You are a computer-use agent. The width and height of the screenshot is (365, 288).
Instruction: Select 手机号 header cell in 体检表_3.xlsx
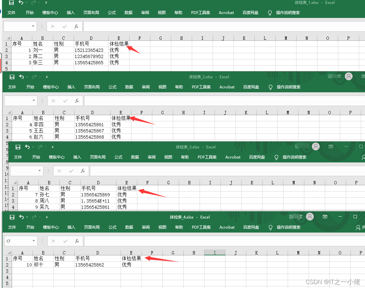(98, 188)
